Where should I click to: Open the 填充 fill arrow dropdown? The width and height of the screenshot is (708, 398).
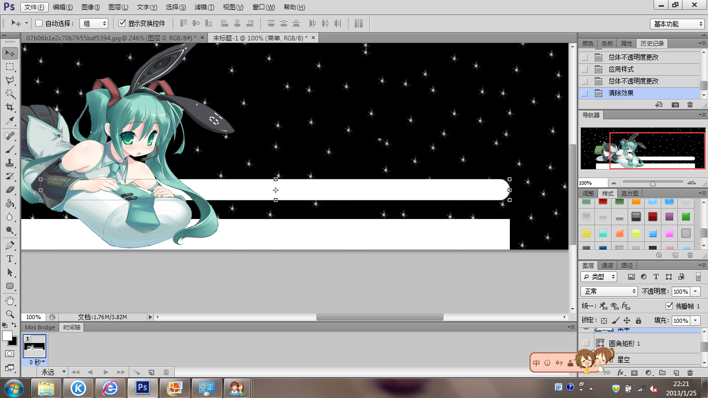(x=696, y=321)
